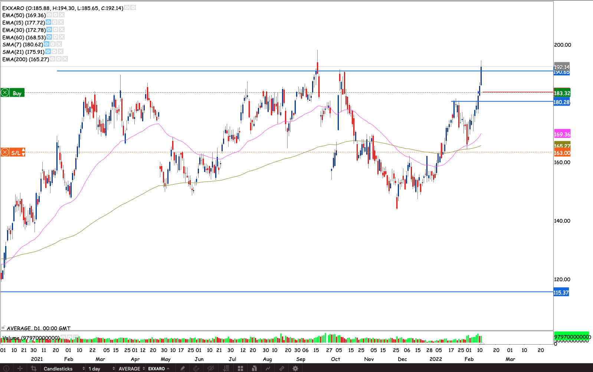
Task: Select the crop tool in bottom toolbar
Action: [34, 368]
